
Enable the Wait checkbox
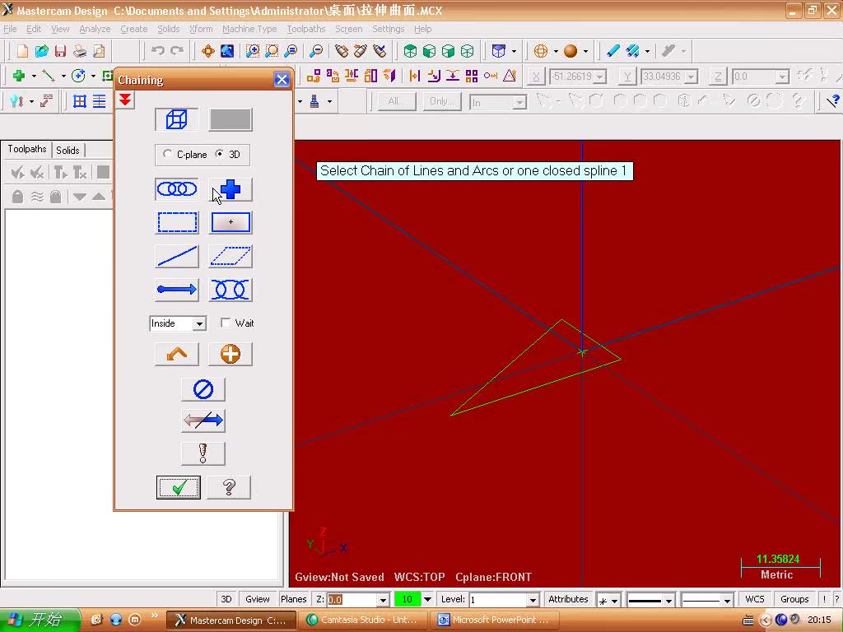(x=226, y=323)
